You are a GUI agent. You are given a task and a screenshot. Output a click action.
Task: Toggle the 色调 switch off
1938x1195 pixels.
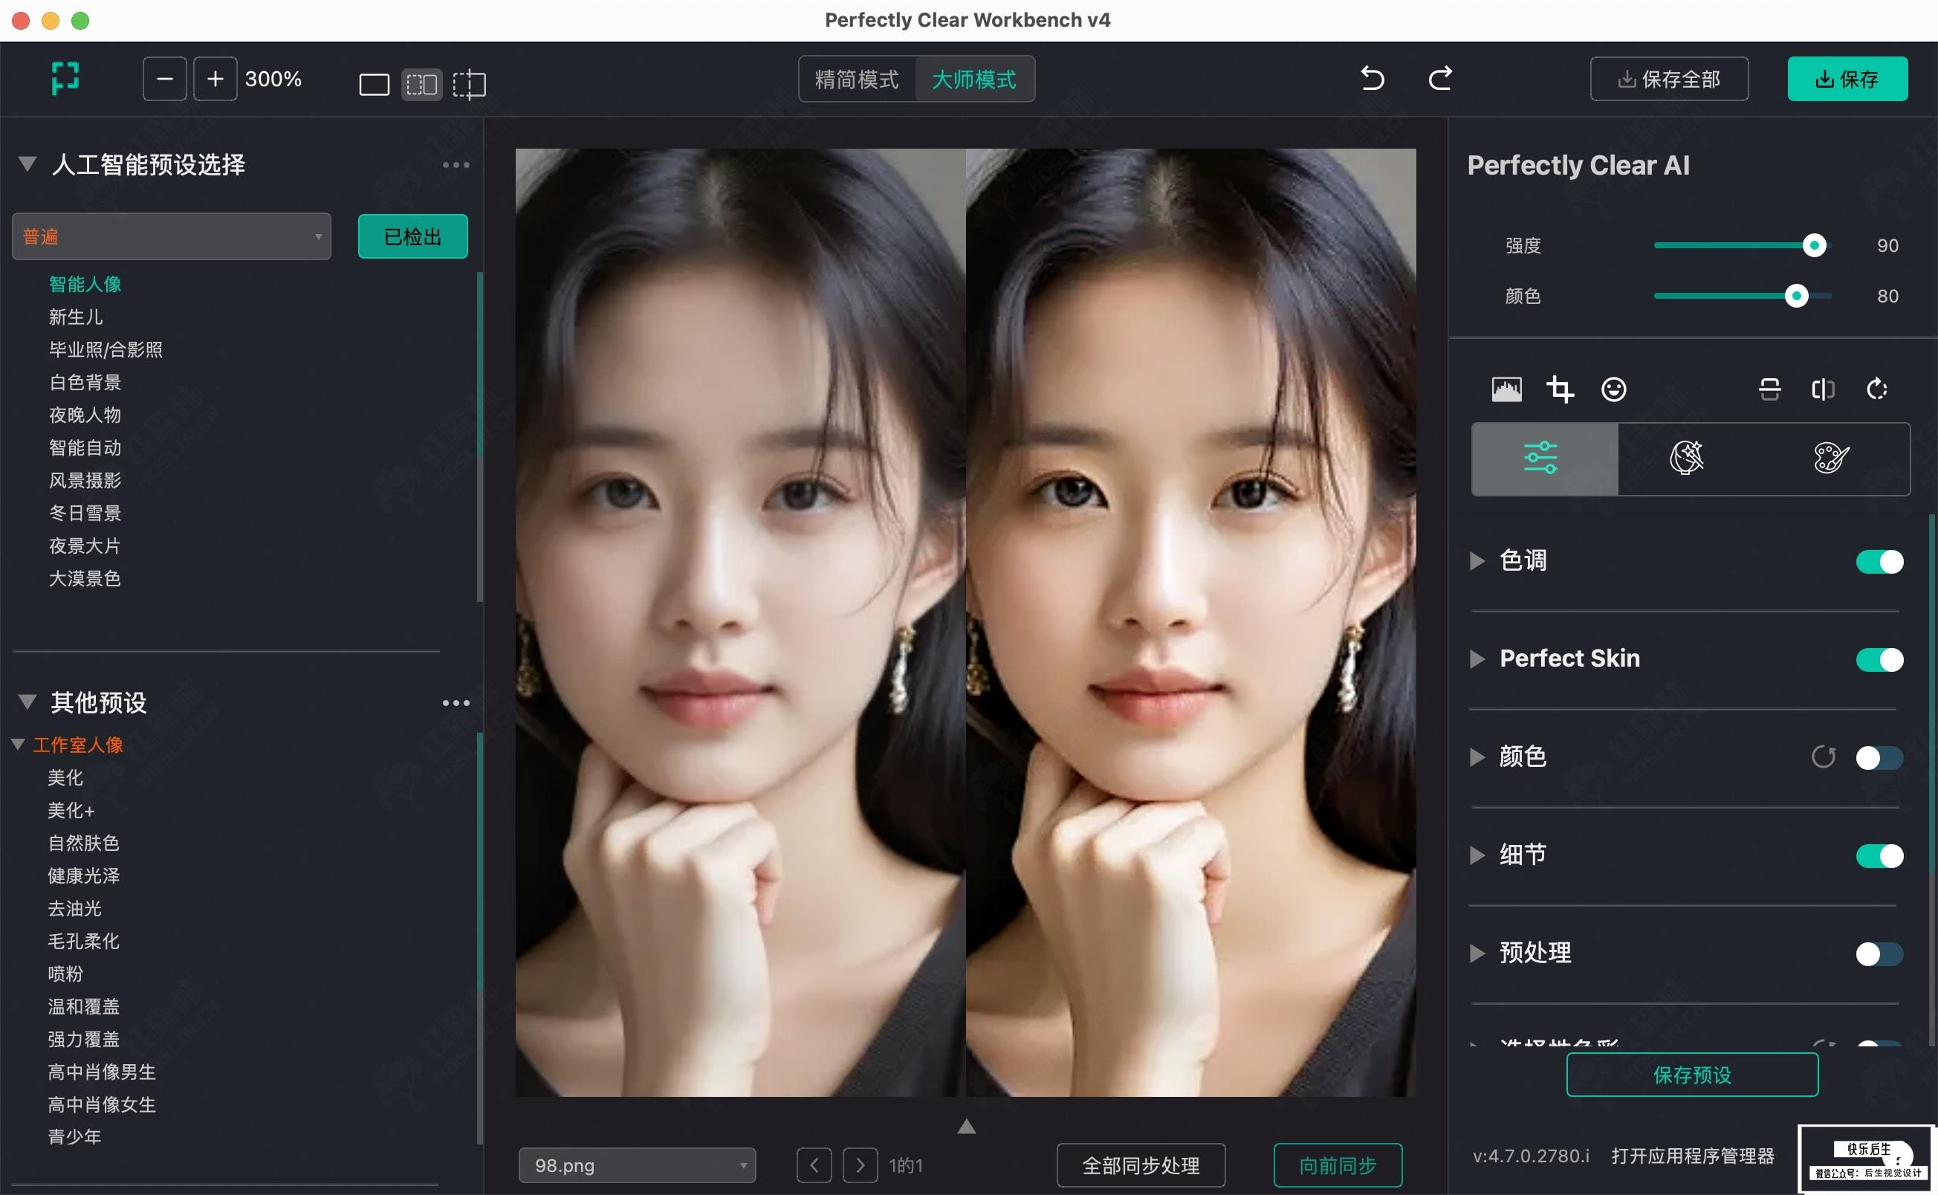[1879, 562]
